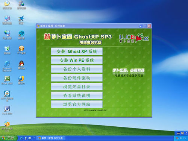Expand the quick launch overflow chevron
The image size is (188, 141).
[x=34, y=138]
